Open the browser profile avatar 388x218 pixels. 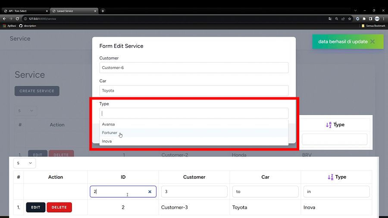[377, 19]
